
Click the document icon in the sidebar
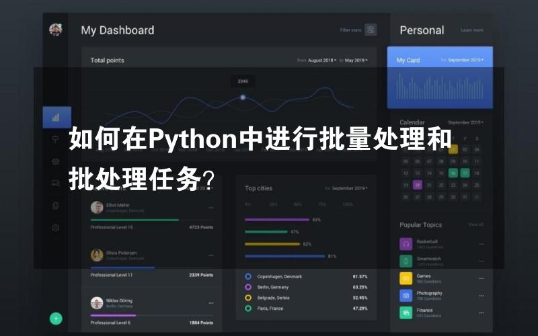(x=56, y=205)
